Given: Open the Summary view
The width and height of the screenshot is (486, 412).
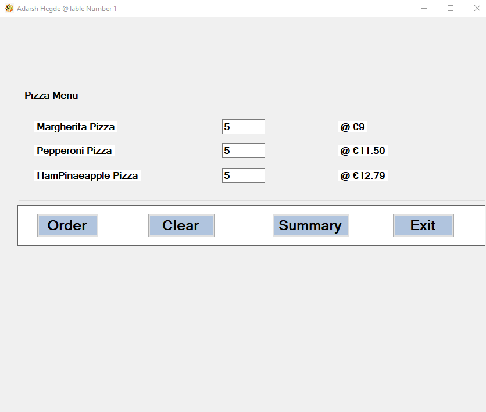Looking at the screenshot, I should click(x=310, y=225).
